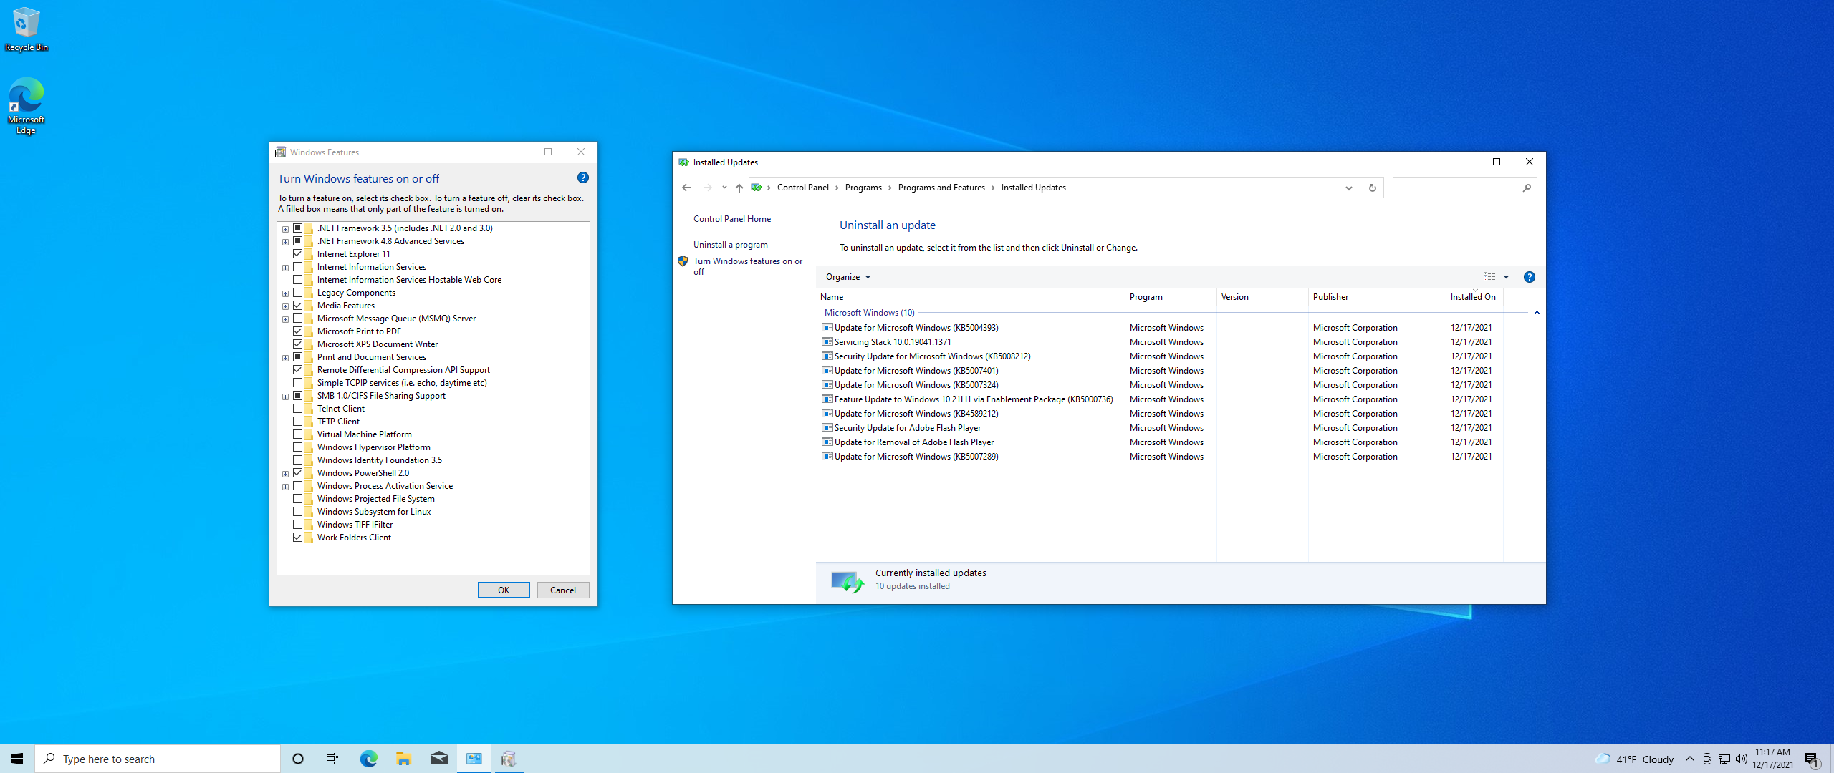Expand SMB 1.0/CIFS File Sharing Support node
The image size is (1834, 773).
285,397
